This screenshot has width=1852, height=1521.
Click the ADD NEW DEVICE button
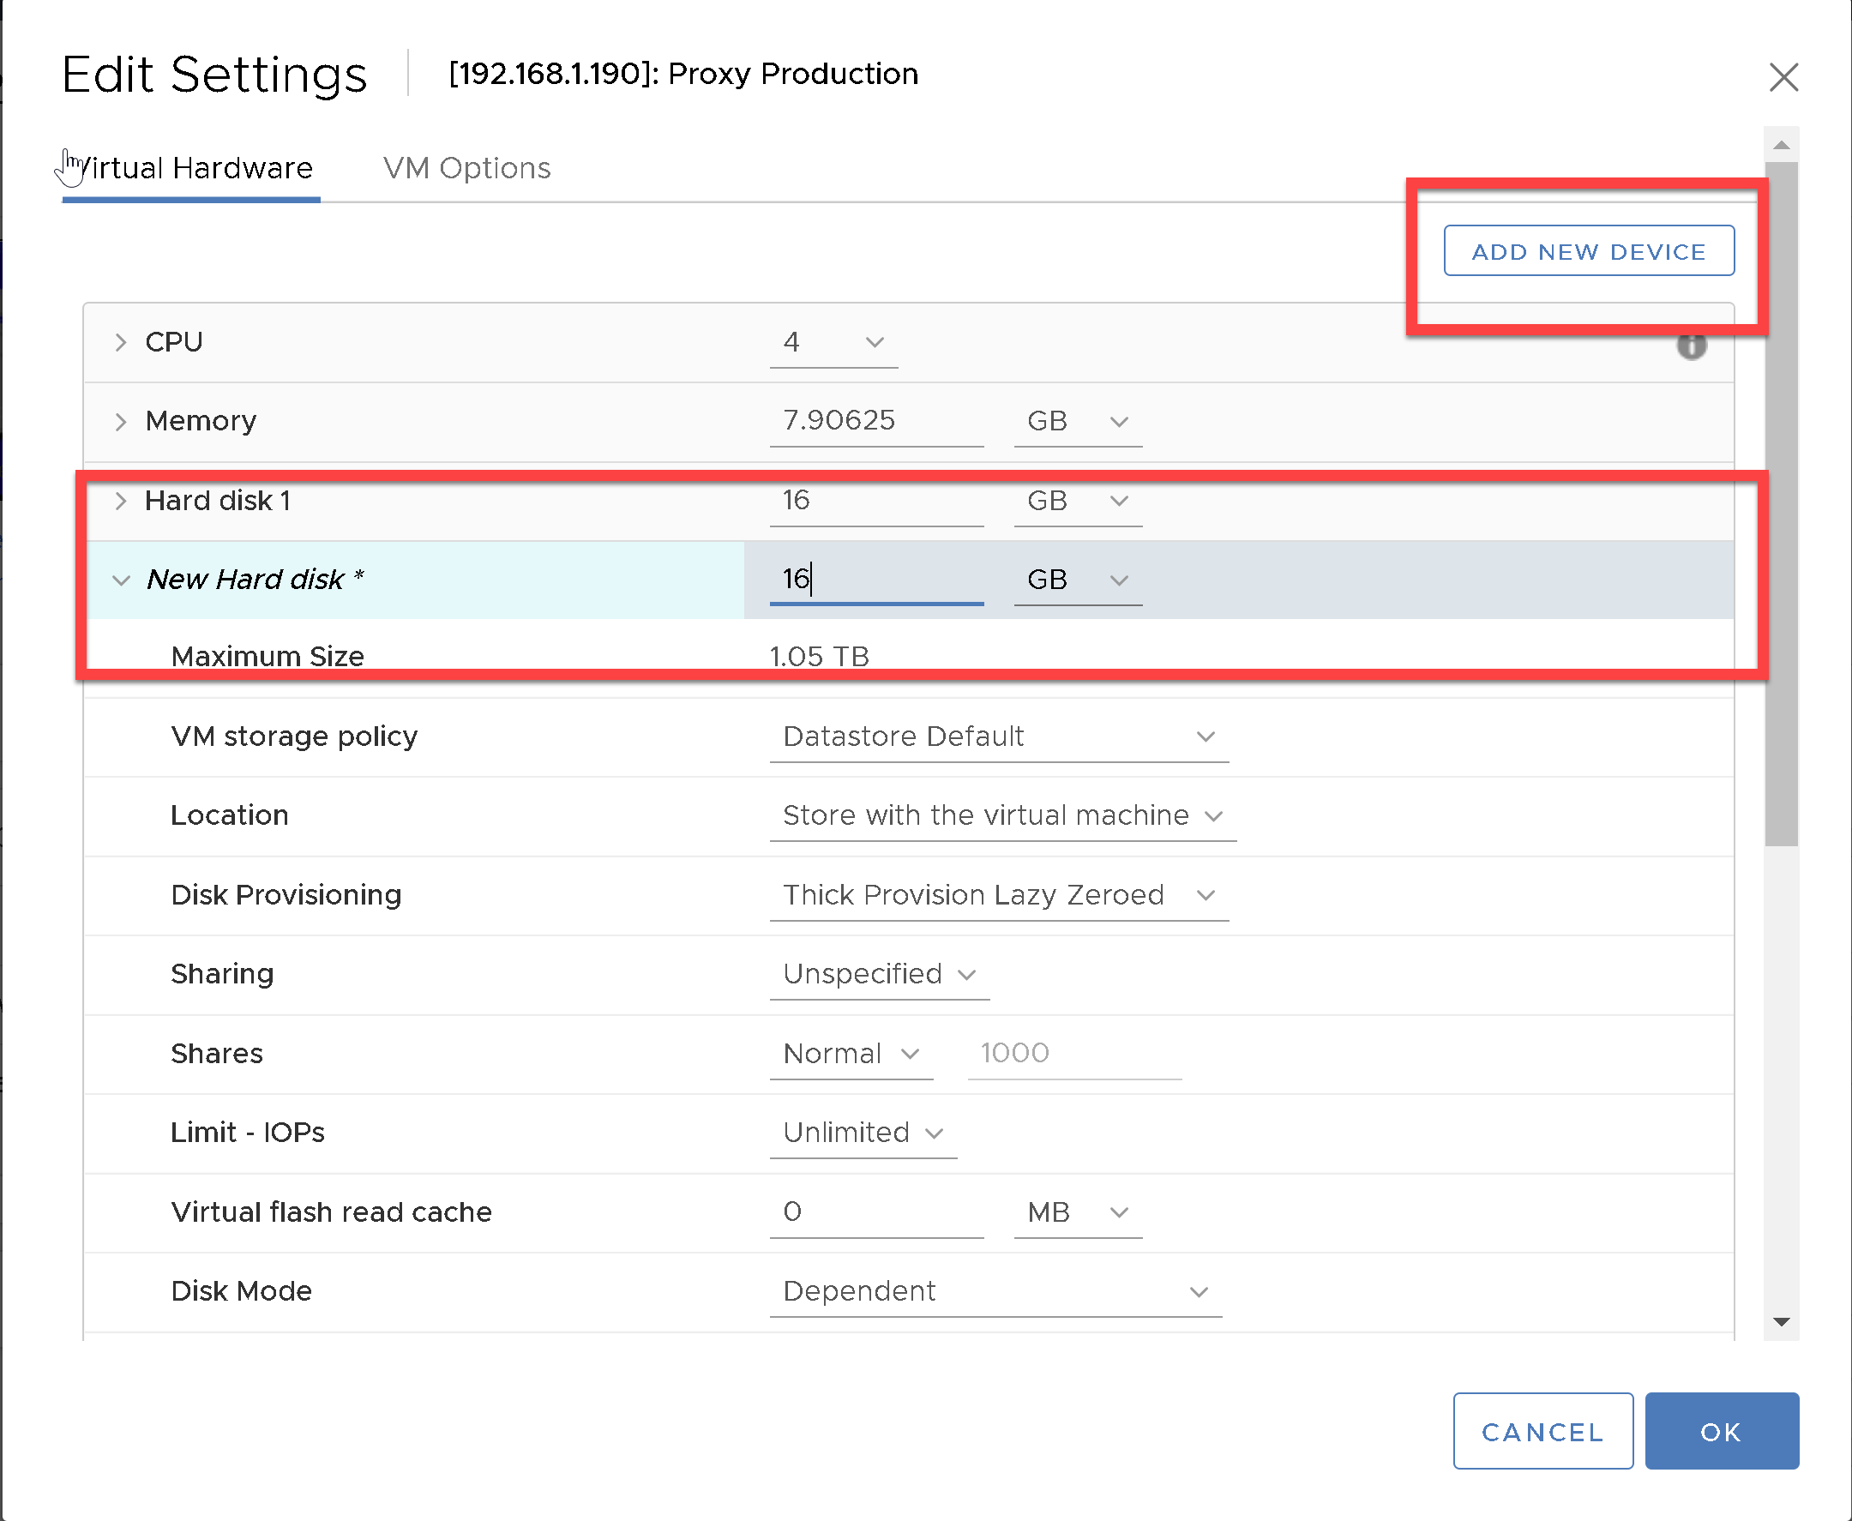click(1587, 251)
